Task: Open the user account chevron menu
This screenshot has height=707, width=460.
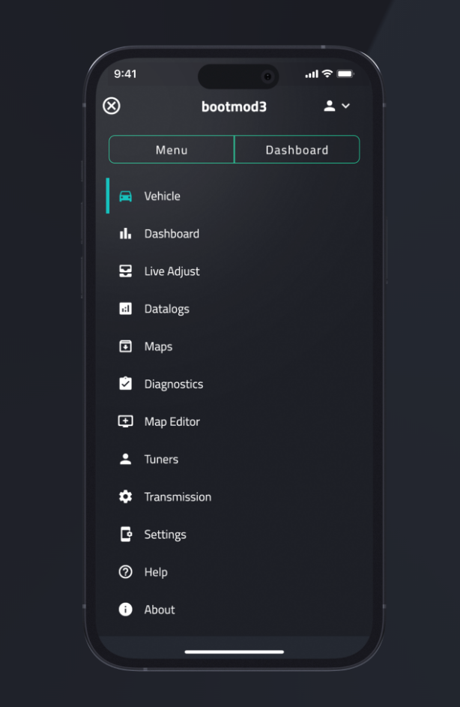Action: 347,106
